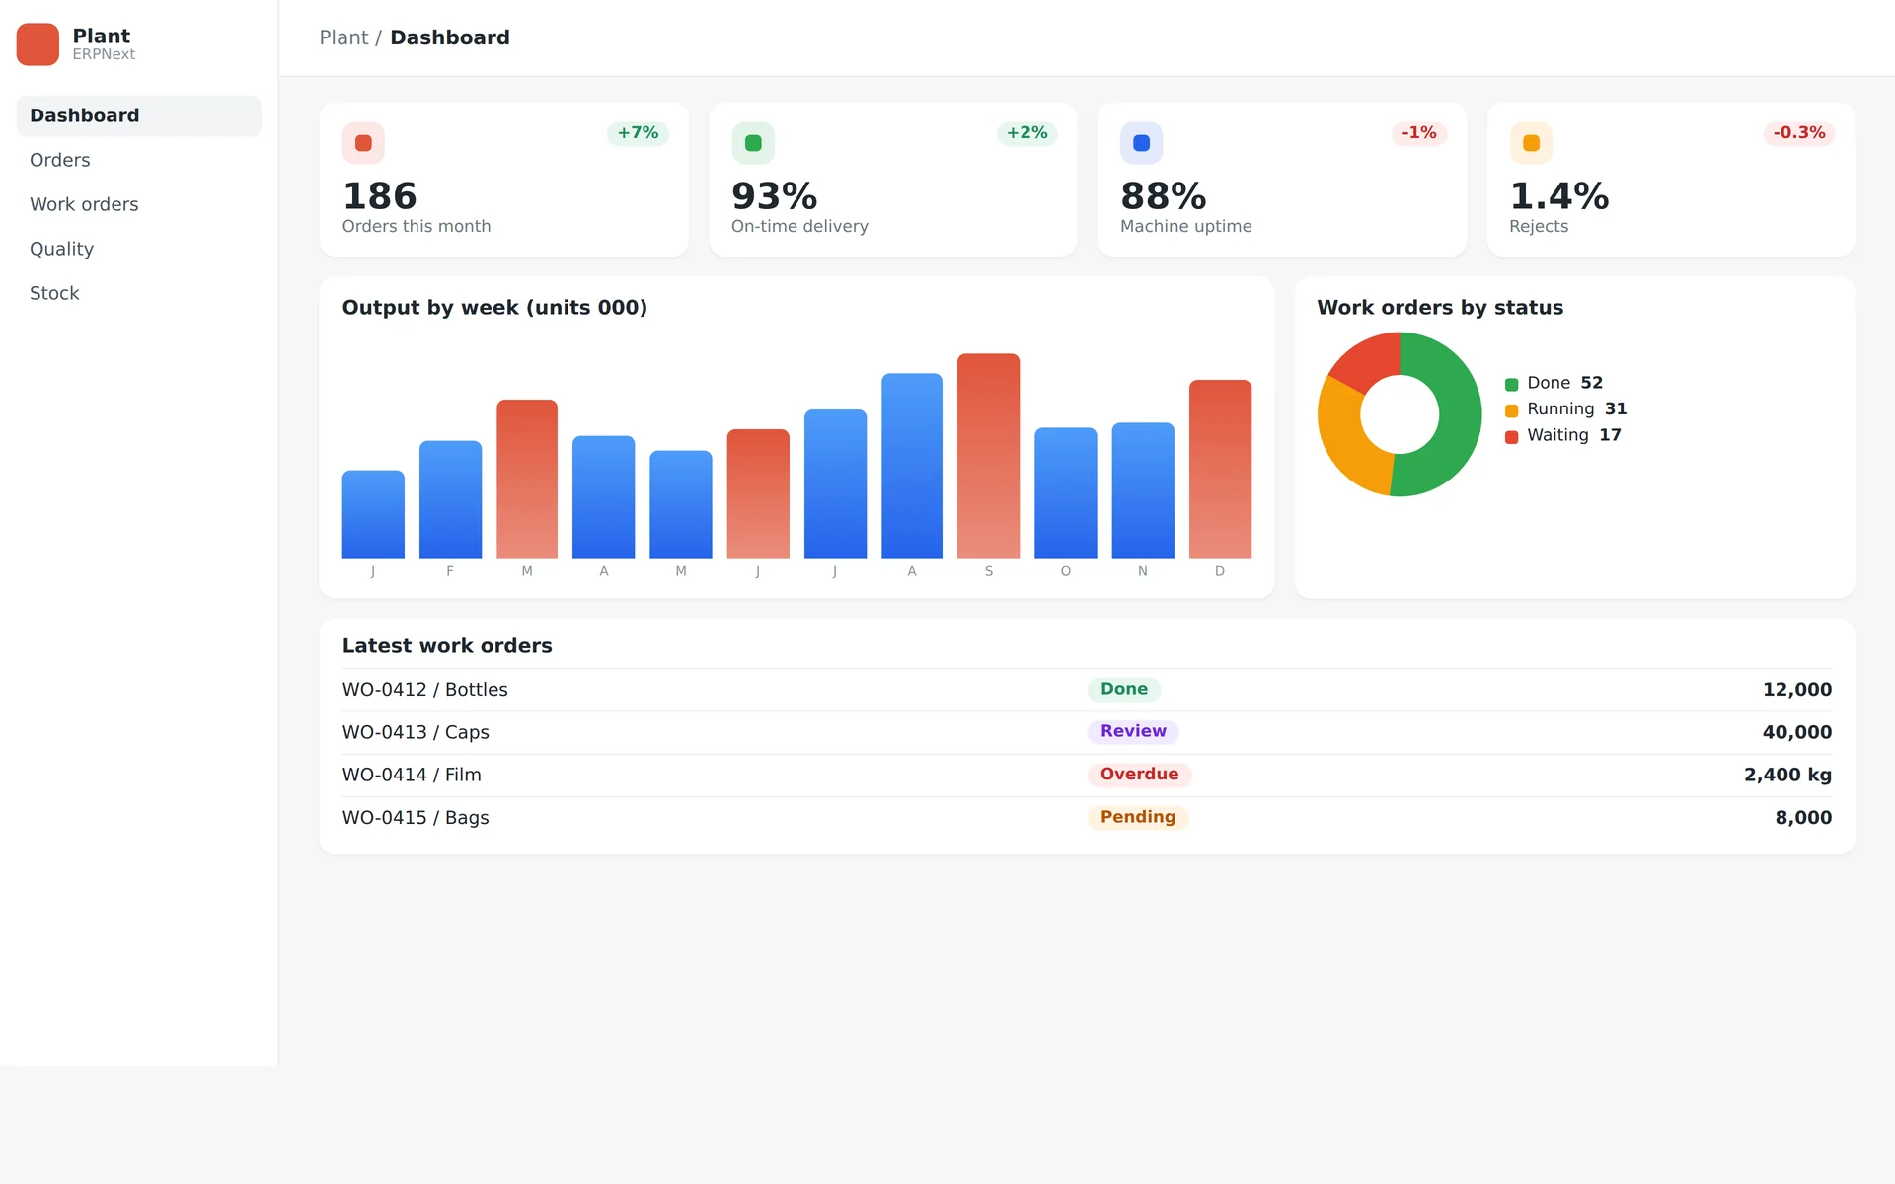Click the December bar in output chart
This screenshot has width=1895, height=1184.
(1220, 470)
